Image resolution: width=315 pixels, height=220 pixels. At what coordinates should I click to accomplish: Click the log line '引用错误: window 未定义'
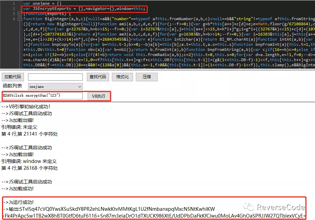29,161
